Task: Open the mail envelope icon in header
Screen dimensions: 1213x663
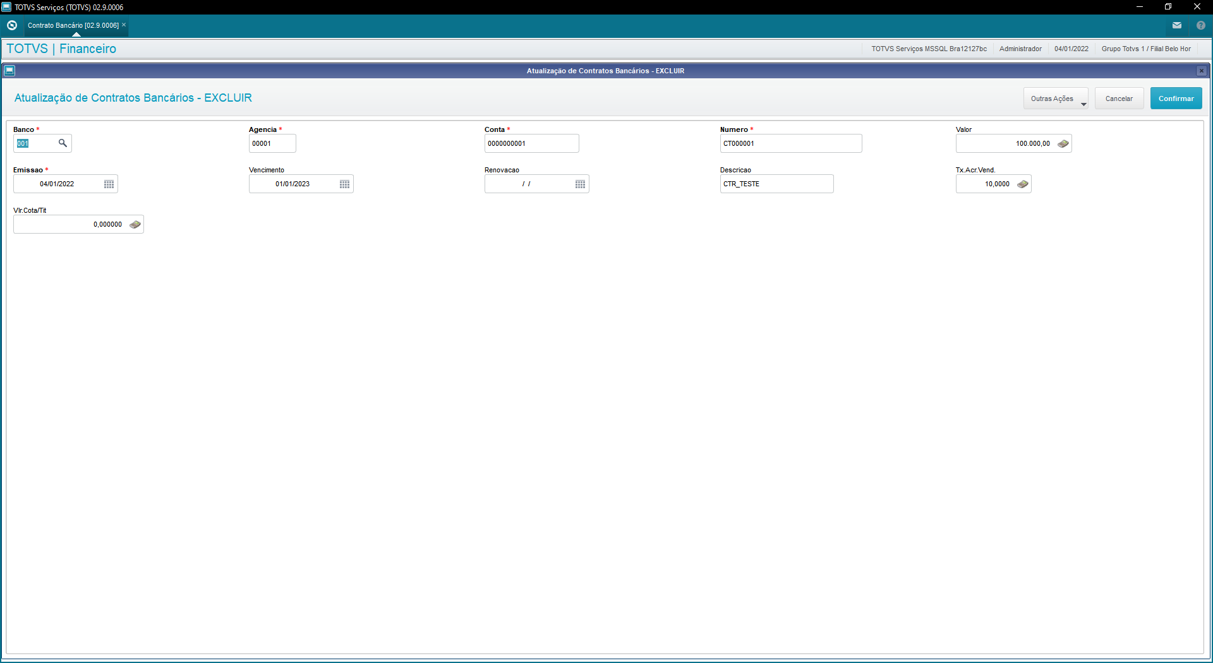Action: [x=1177, y=25]
